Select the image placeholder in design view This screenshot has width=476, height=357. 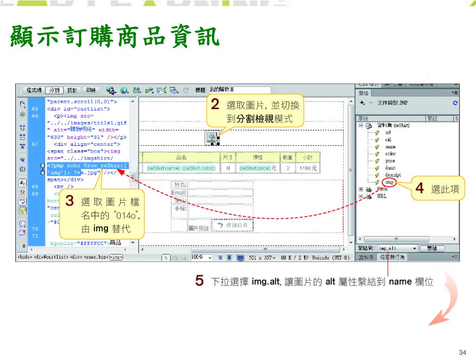[212, 138]
